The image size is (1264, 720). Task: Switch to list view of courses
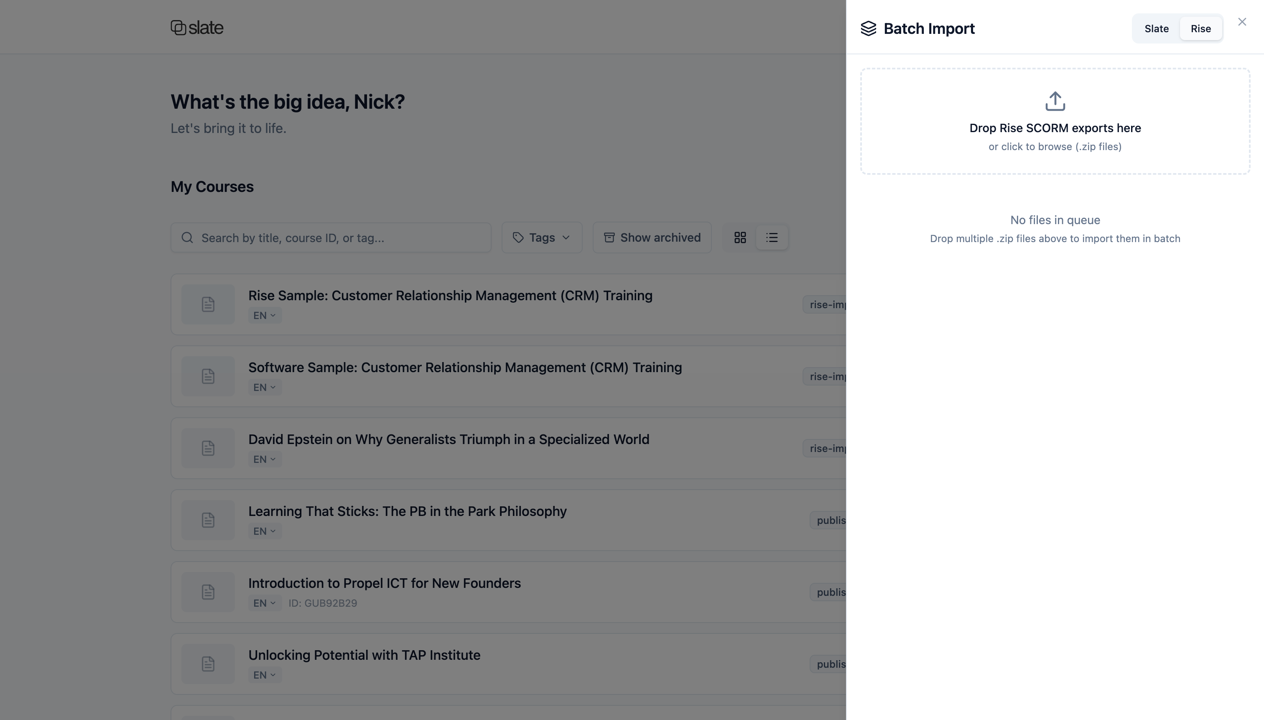772,237
